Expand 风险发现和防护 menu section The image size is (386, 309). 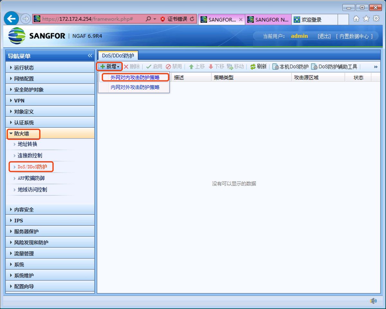(50, 242)
